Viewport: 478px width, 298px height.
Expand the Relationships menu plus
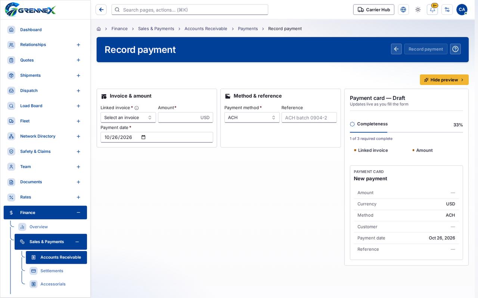tap(78, 45)
